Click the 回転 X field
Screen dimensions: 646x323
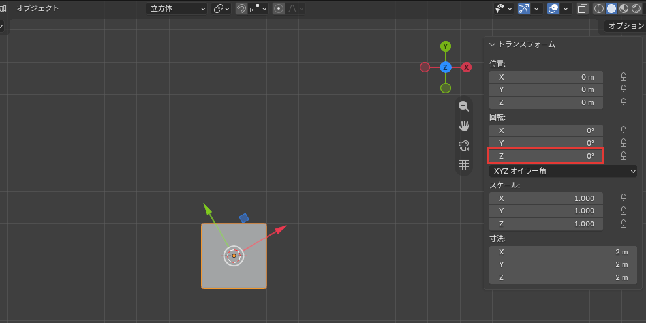tap(546, 131)
